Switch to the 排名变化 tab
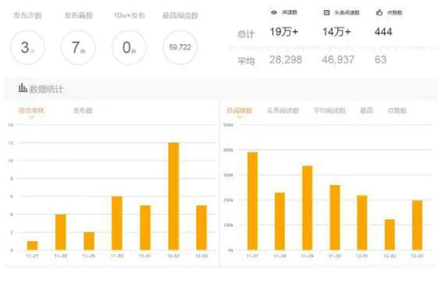Image resolution: width=441 pixels, height=284 pixels. 31,110
